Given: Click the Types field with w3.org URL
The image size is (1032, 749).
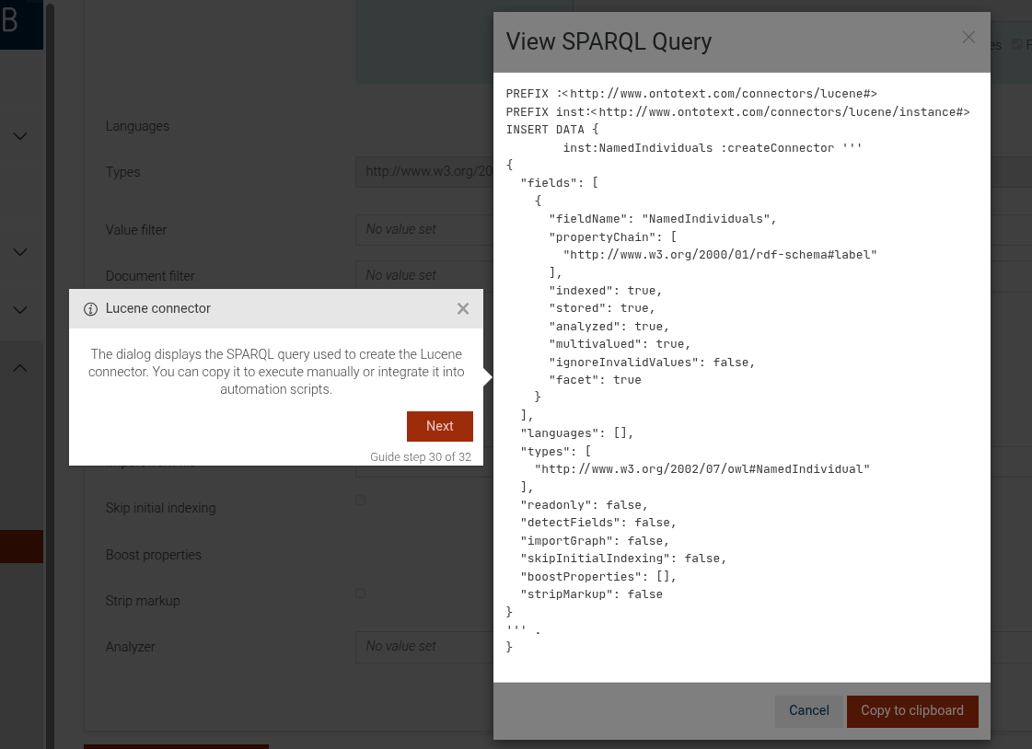Looking at the screenshot, I should [x=423, y=171].
